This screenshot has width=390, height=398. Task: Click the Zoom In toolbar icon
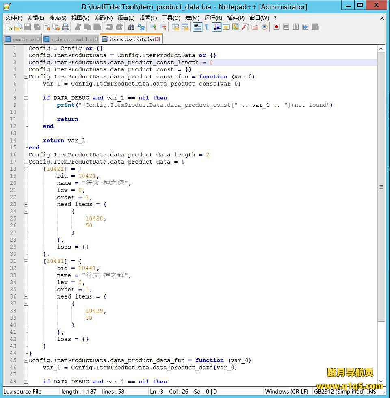click(154, 27)
